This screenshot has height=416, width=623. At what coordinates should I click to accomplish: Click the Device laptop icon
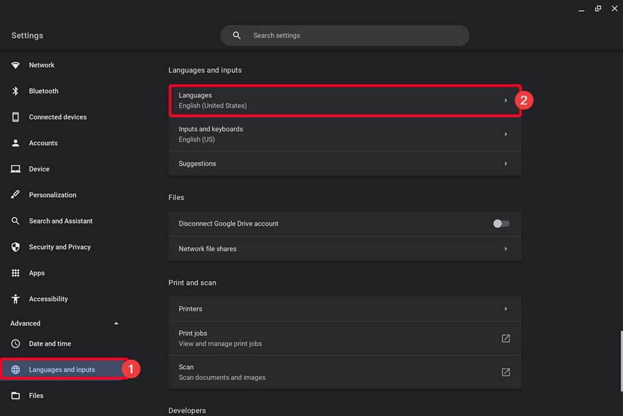(x=15, y=169)
